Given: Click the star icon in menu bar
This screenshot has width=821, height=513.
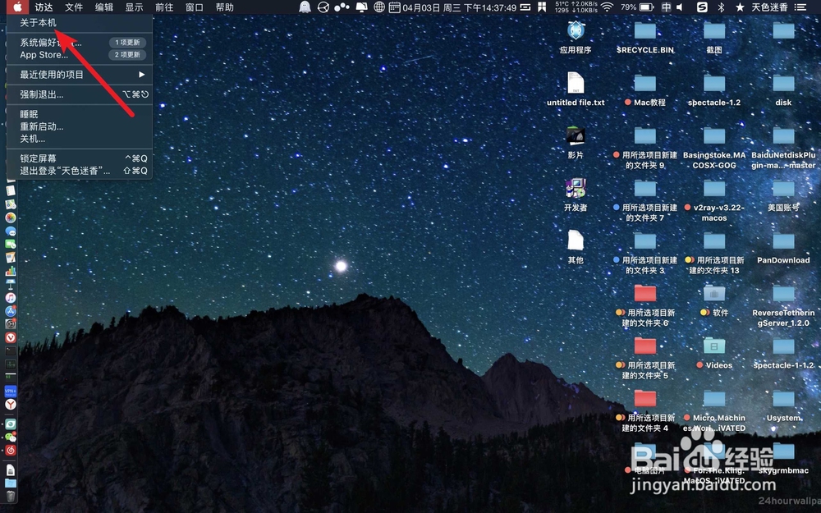Looking at the screenshot, I should (740, 7).
